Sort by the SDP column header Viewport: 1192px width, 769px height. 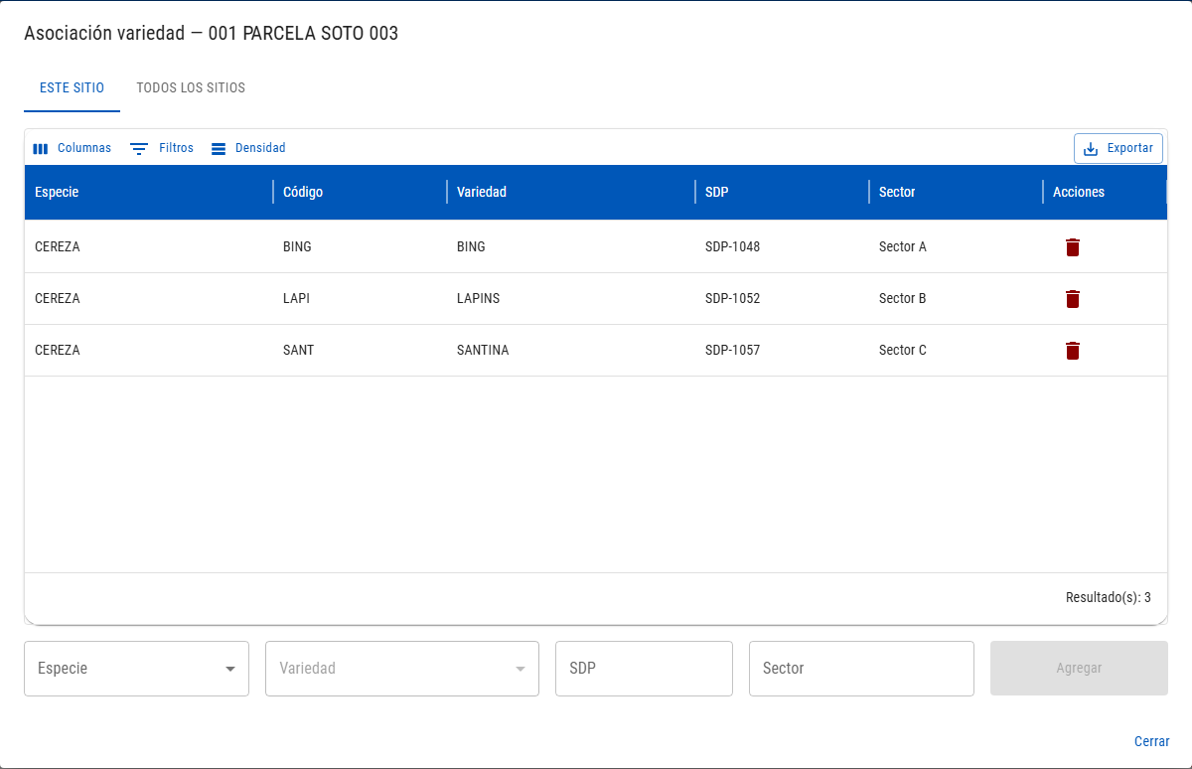click(x=782, y=192)
